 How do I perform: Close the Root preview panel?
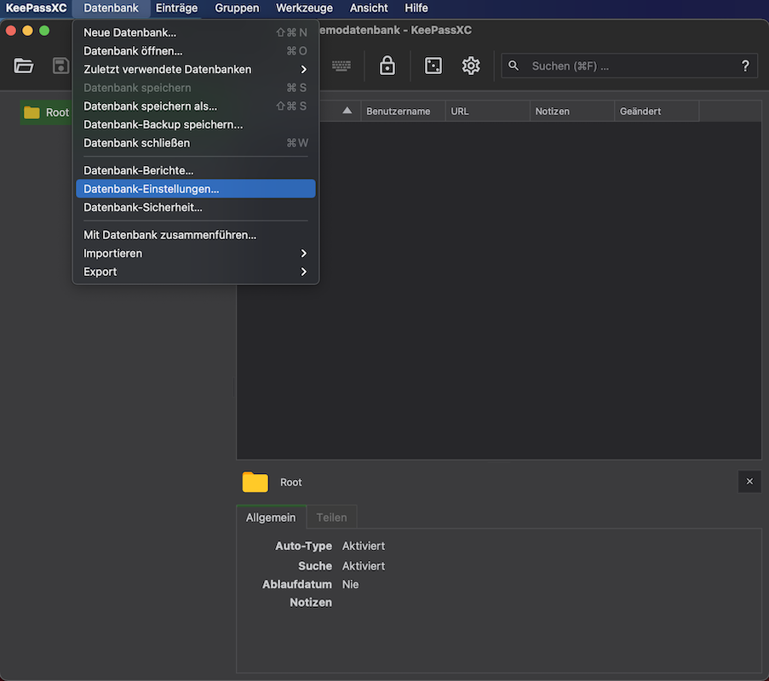(749, 482)
